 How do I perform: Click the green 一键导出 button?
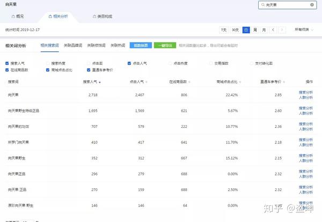pyautogui.click(x=165, y=45)
